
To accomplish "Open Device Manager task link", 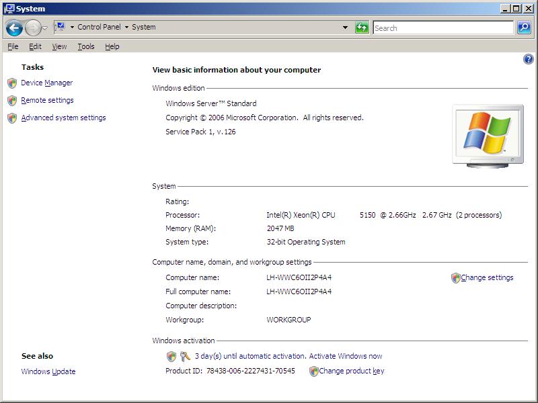I will [x=46, y=83].
